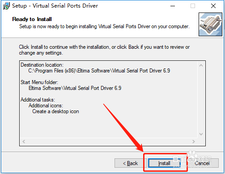The width and height of the screenshot is (225, 174).
Task: Click the summary box scroll left arrow
Action: pos(24,141)
